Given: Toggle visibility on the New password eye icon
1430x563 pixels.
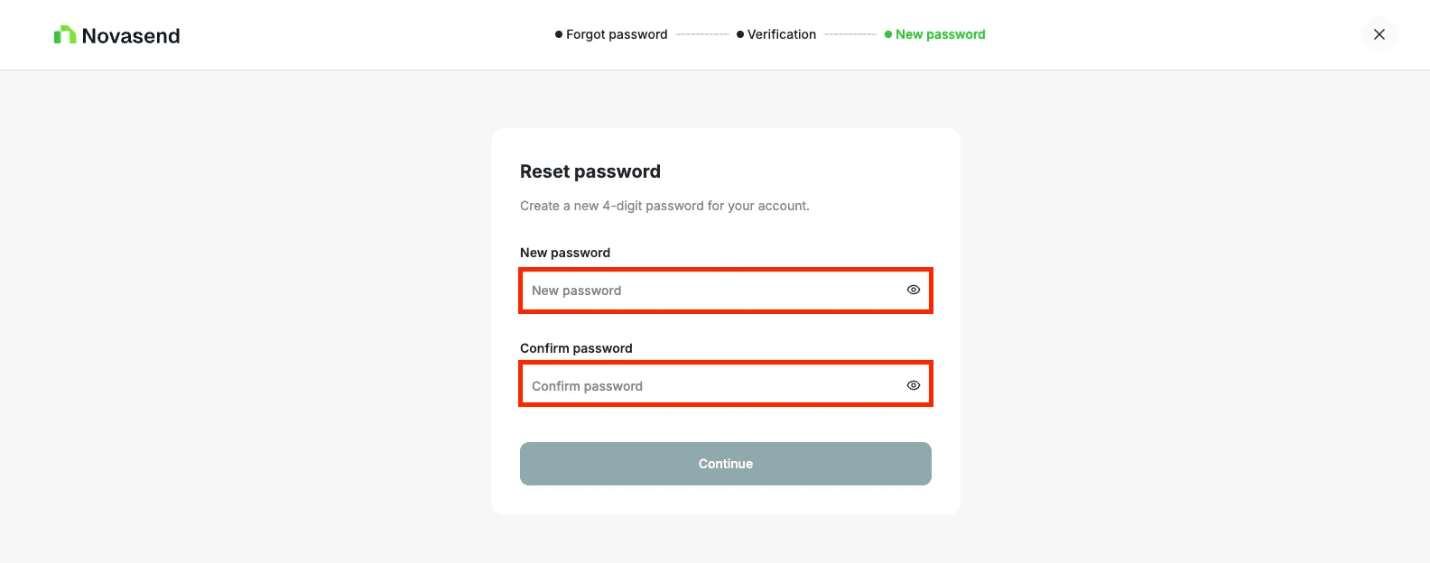Looking at the screenshot, I should click(x=913, y=290).
